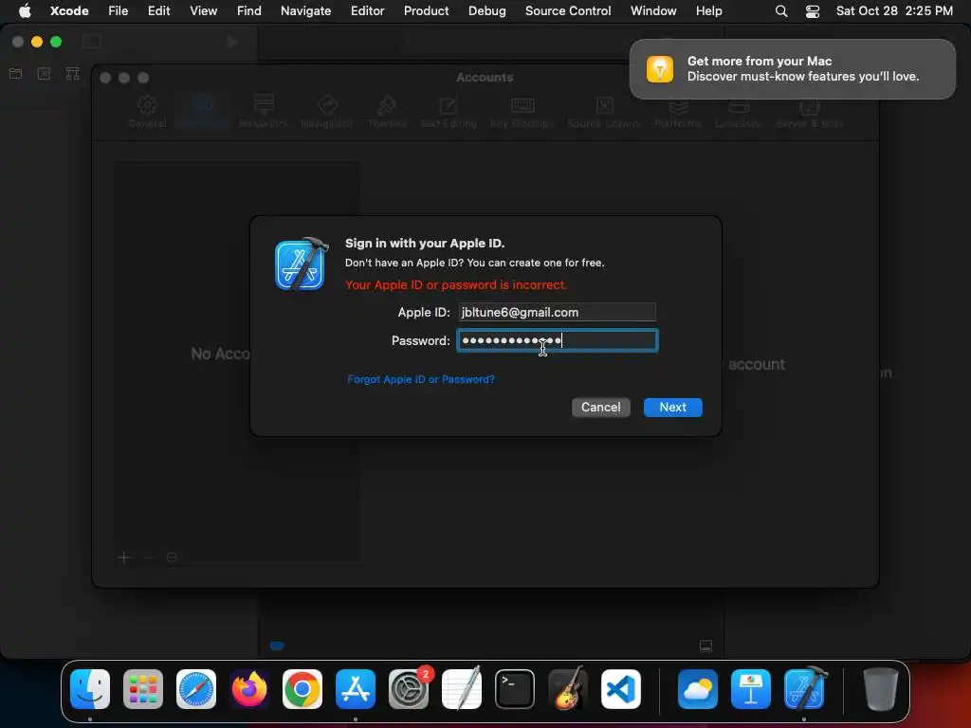Open the Product menu
This screenshot has height=728, width=971.
[426, 11]
